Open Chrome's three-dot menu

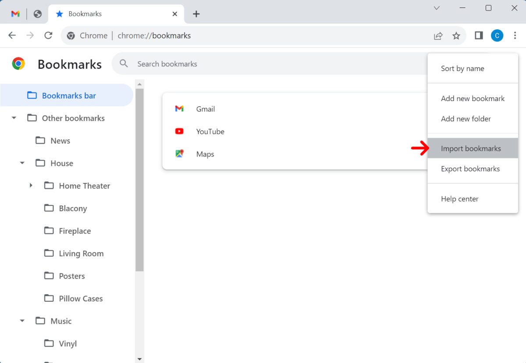tap(515, 35)
